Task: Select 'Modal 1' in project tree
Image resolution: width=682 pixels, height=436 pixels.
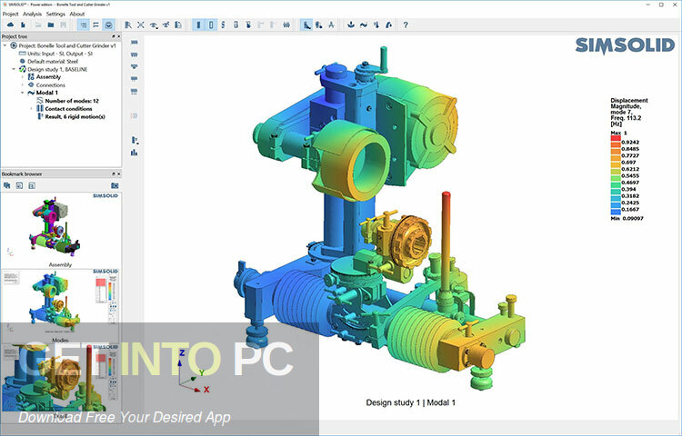Action: (x=46, y=93)
